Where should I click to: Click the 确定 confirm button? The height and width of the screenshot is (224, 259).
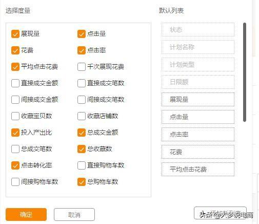(x=26, y=214)
